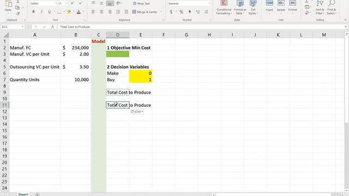Add a new sheet with plus button
The height and width of the screenshot is (196, 349).
pyautogui.click(x=38, y=194)
